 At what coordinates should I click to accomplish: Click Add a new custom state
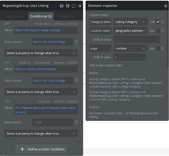[x=105, y=65]
